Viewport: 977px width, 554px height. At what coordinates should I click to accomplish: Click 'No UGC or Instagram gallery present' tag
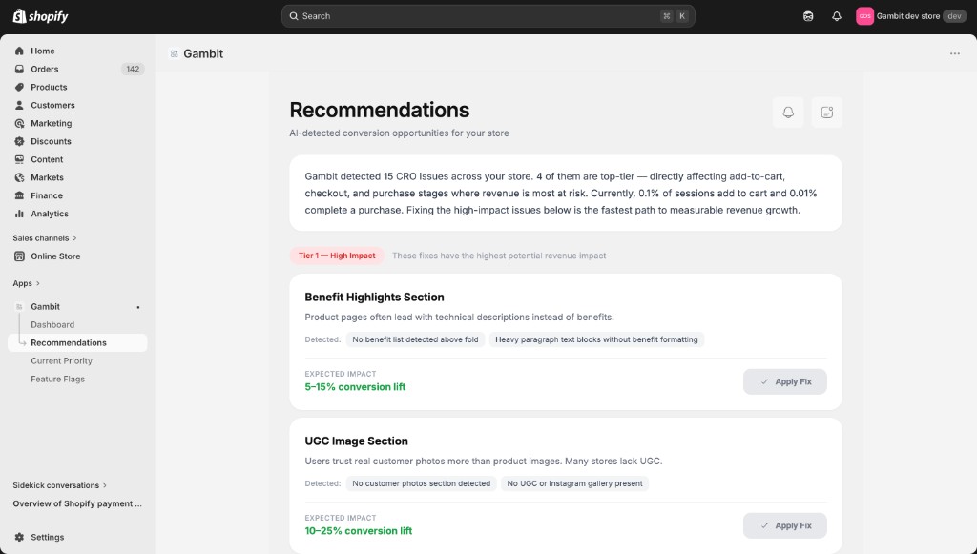(574, 483)
